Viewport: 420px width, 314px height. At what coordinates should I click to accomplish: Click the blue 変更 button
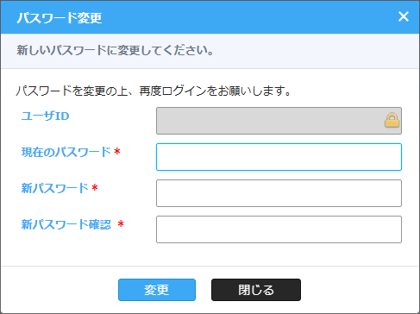[x=157, y=290]
